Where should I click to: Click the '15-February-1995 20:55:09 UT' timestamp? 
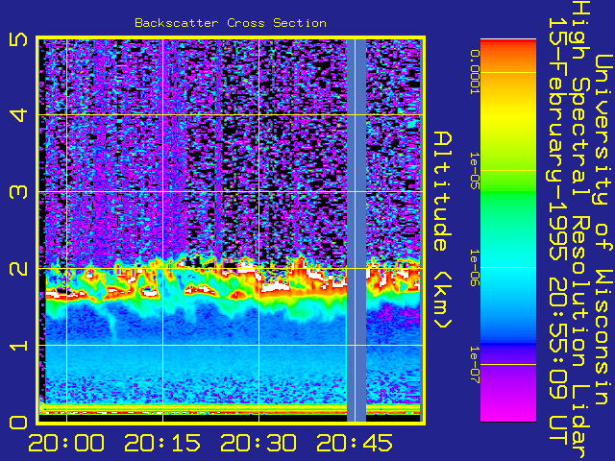(558, 231)
